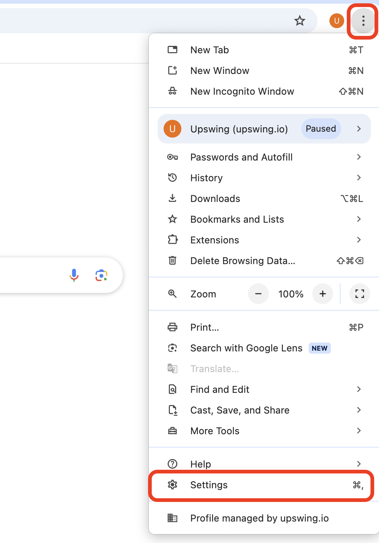Decrease zoom with the minus button

258,294
